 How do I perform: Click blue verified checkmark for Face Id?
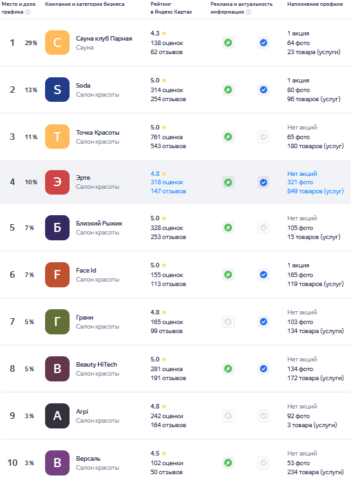pyautogui.click(x=263, y=274)
